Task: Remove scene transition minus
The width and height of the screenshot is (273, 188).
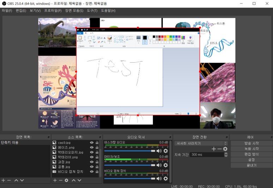Action: pyautogui.click(x=219, y=149)
